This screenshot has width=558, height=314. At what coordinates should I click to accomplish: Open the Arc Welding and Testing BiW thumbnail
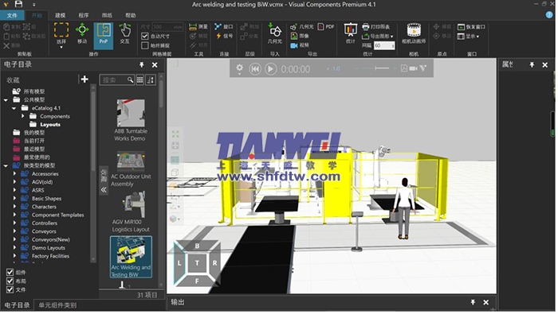[131, 258]
